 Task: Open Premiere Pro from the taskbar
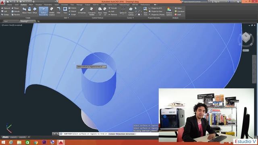(x=44, y=142)
